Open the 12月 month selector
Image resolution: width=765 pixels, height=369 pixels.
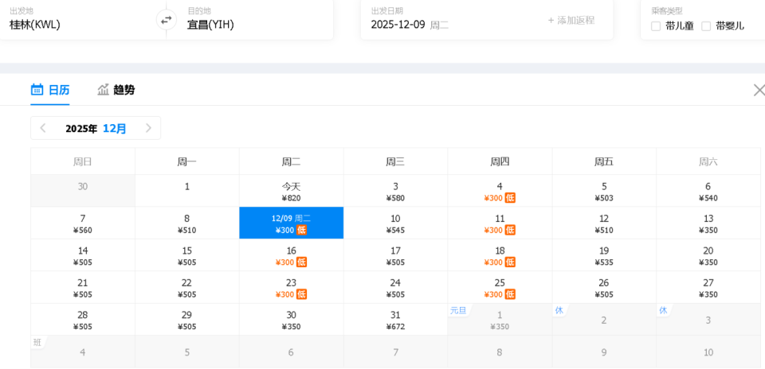click(115, 128)
